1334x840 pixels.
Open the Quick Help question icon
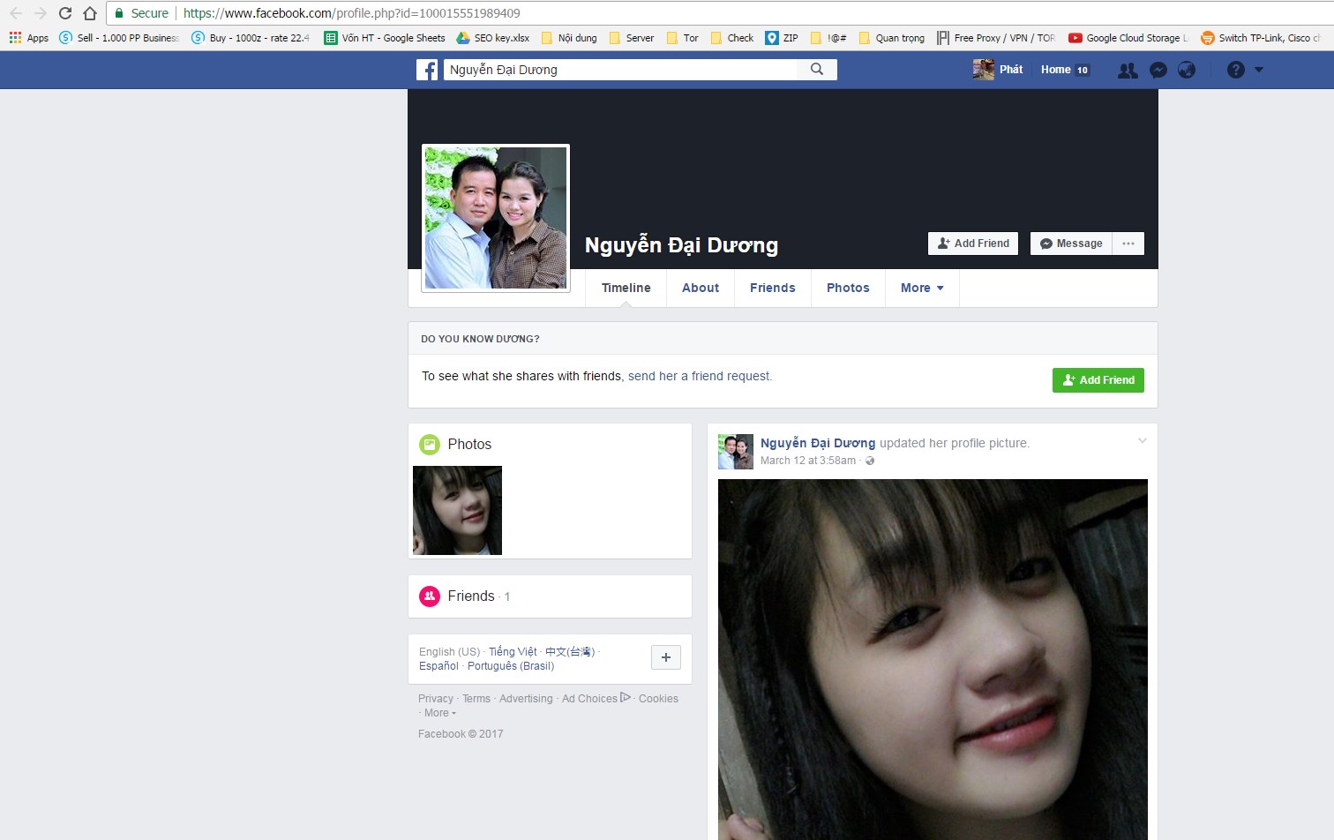coord(1236,70)
